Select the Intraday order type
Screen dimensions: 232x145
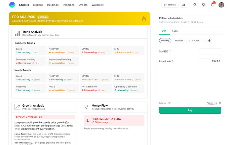179,41
